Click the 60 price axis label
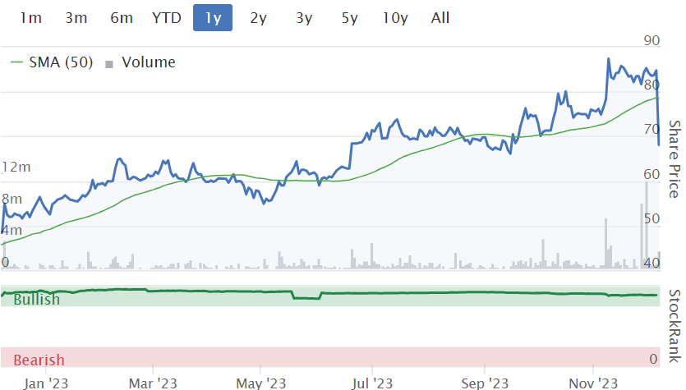This screenshot has height=390, width=686. tap(651, 174)
